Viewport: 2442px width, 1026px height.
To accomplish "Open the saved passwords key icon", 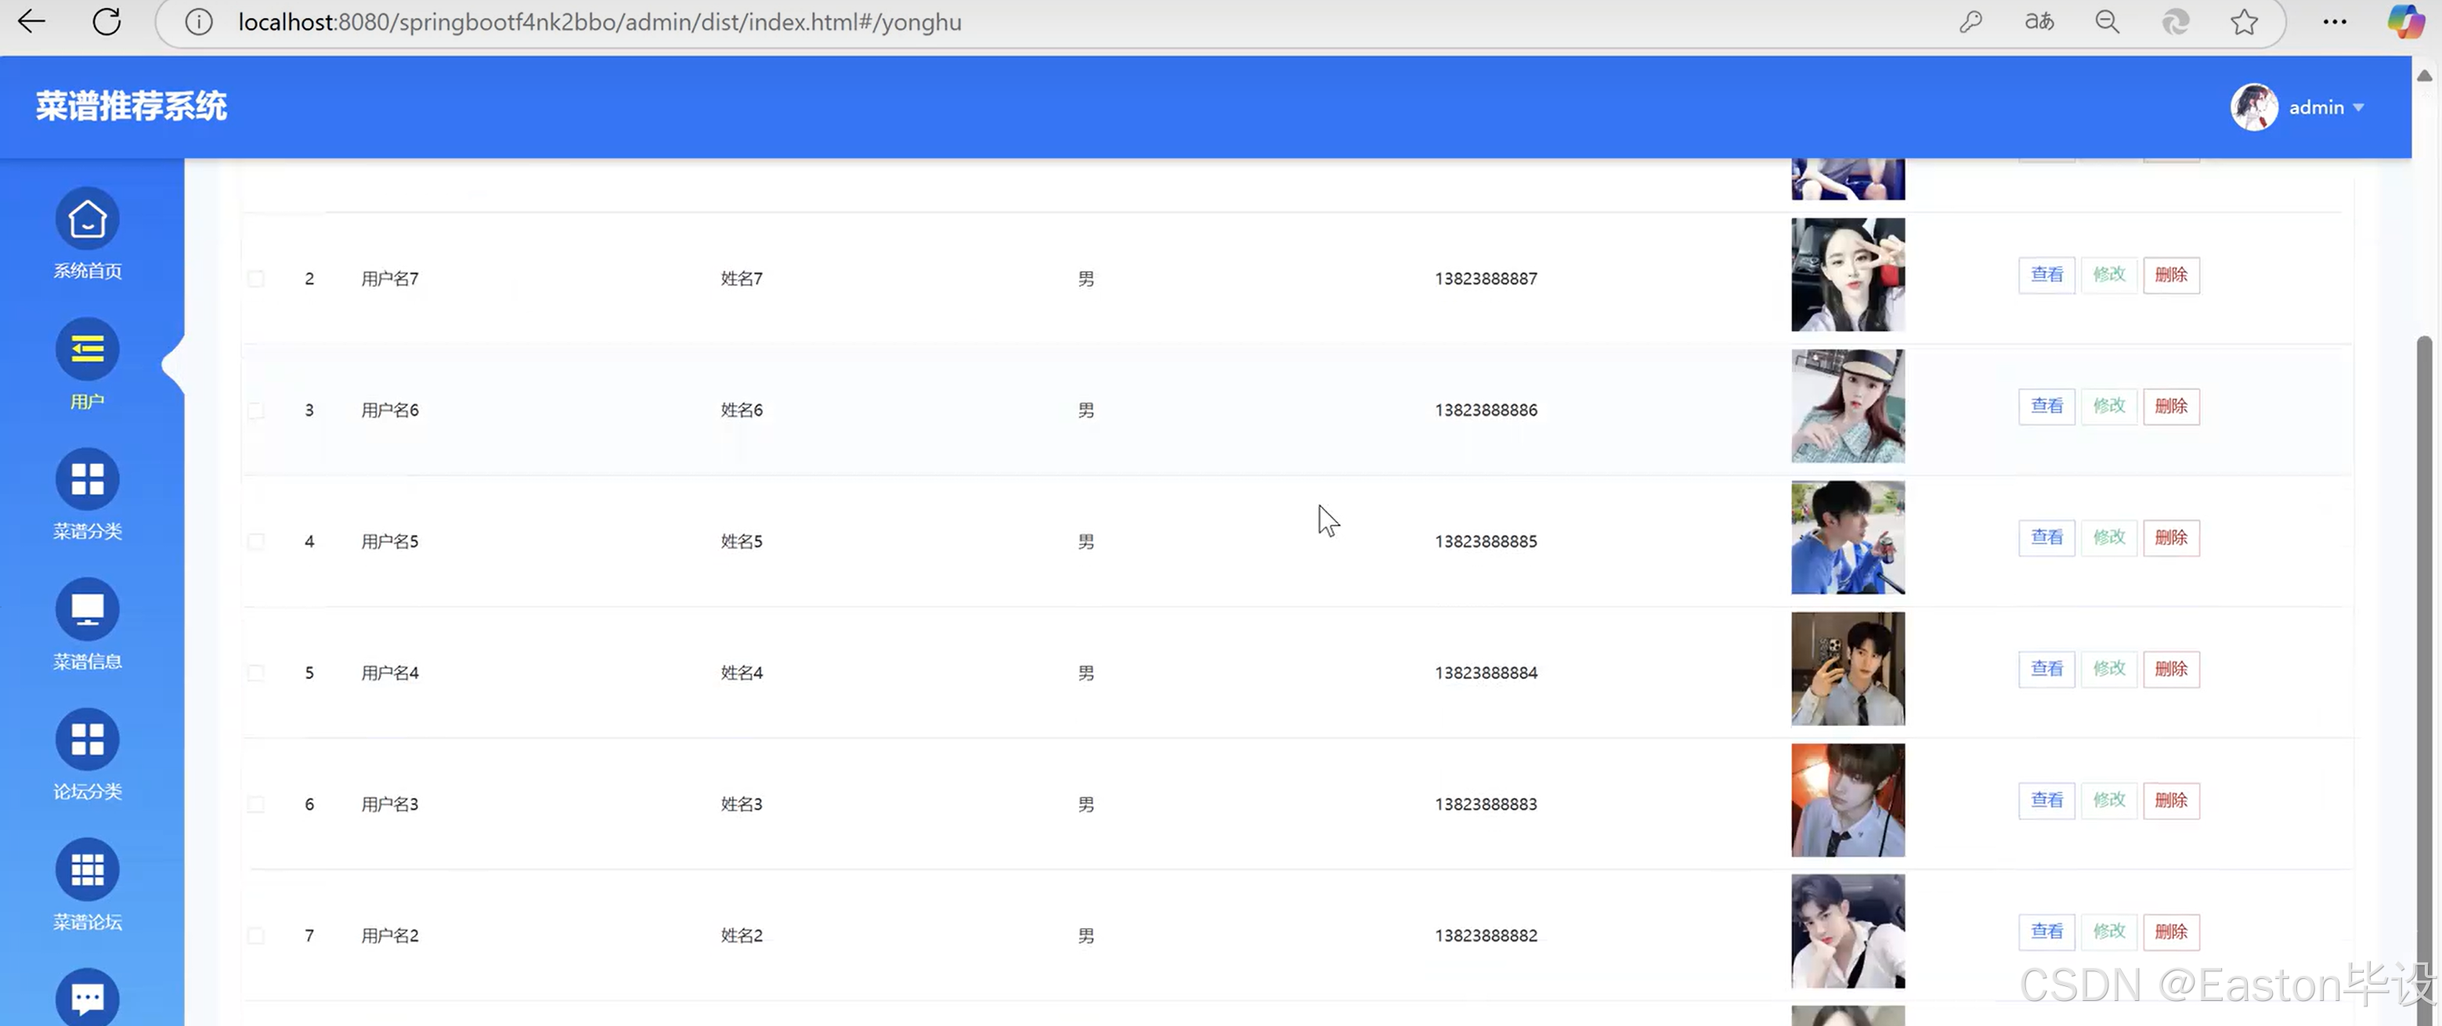I will 1971,22.
